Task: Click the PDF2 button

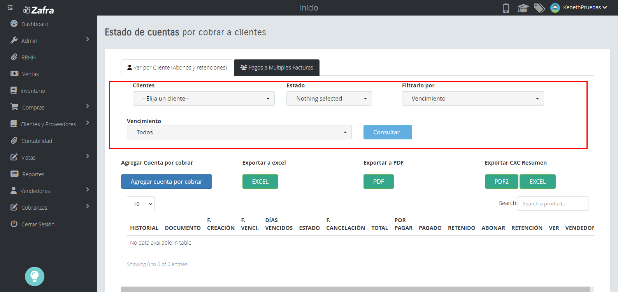Action: tap(502, 182)
